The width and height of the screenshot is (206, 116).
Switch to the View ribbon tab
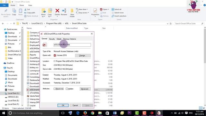(x=30, y=5)
